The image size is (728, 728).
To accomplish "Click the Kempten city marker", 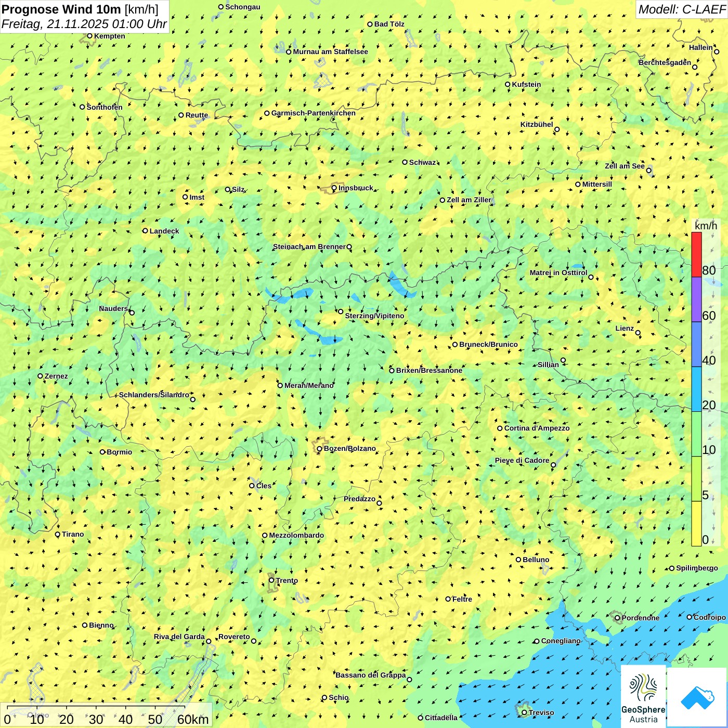I will [89, 36].
